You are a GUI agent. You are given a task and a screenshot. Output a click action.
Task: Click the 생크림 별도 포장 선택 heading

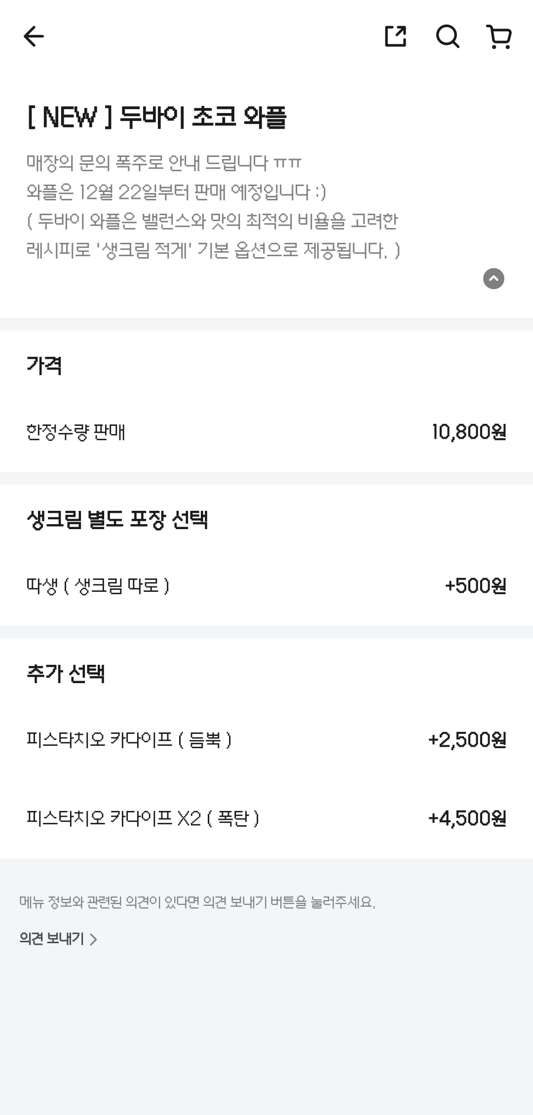point(117,520)
